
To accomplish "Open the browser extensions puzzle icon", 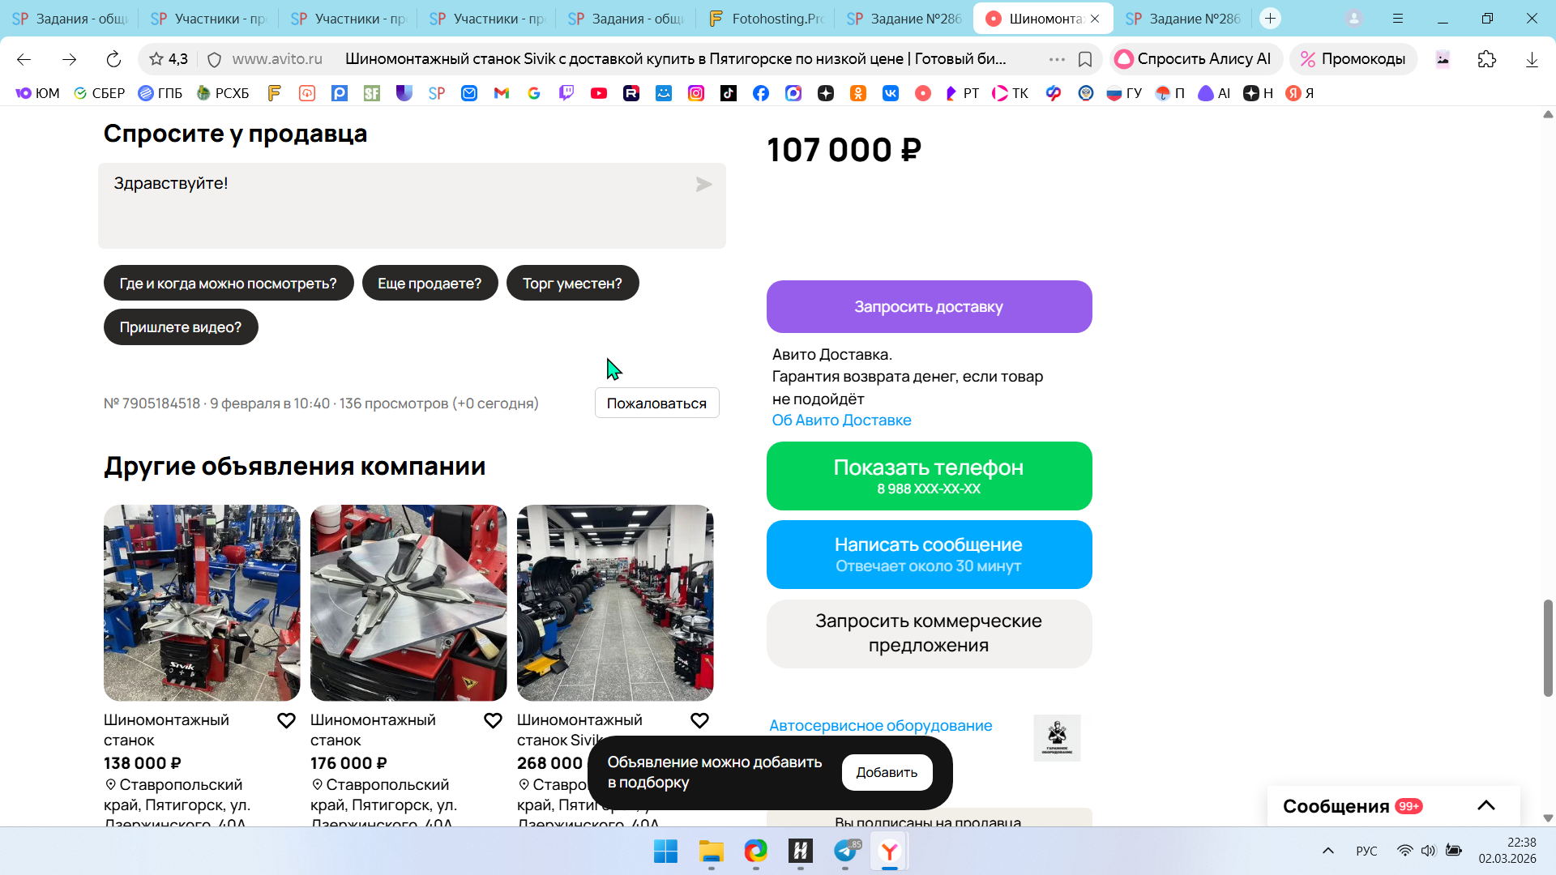I will 1486,59.
